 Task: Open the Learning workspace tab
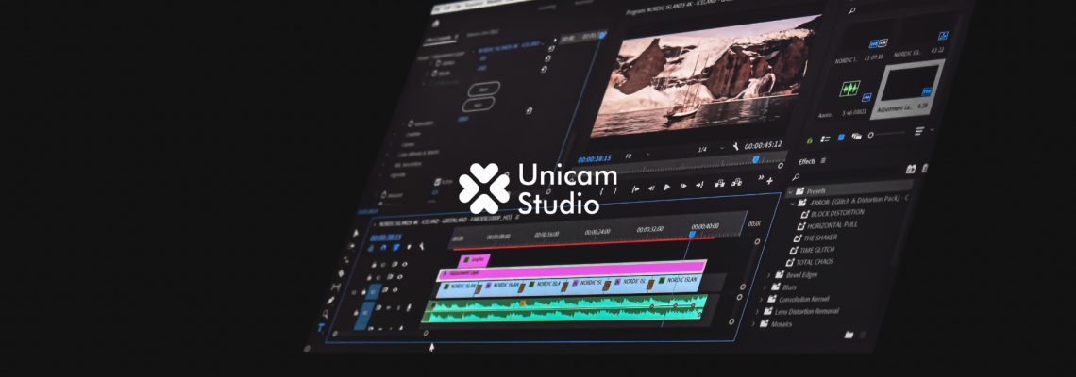(x=547, y=7)
